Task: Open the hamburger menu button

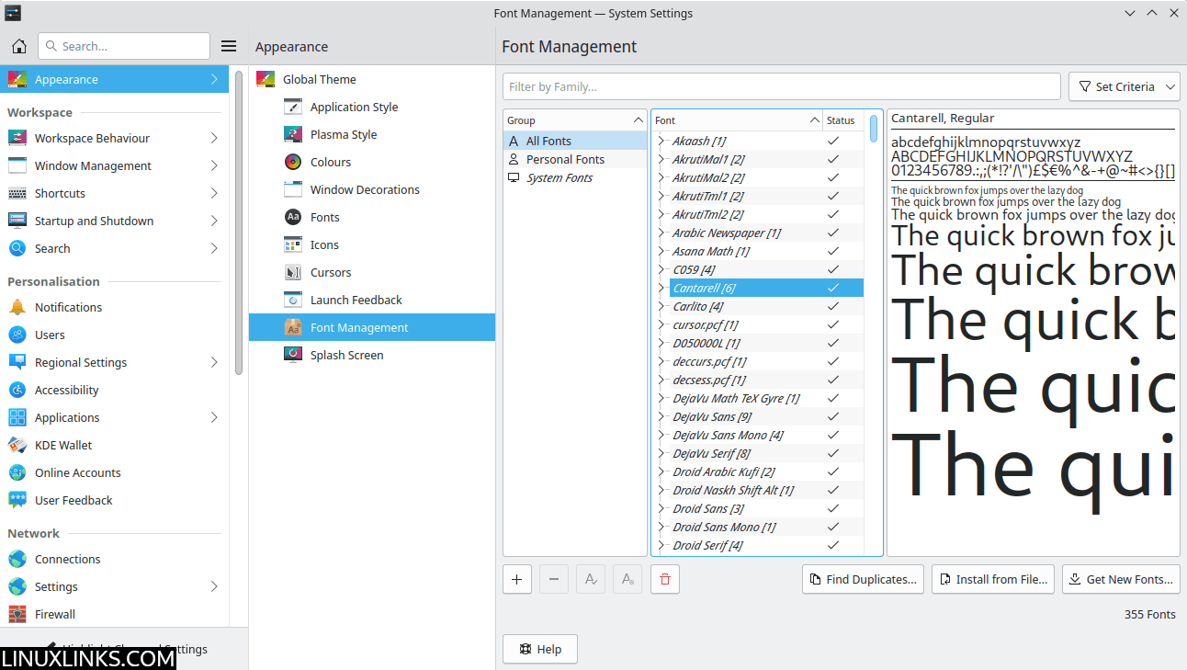Action: pyautogui.click(x=229, y=46)
